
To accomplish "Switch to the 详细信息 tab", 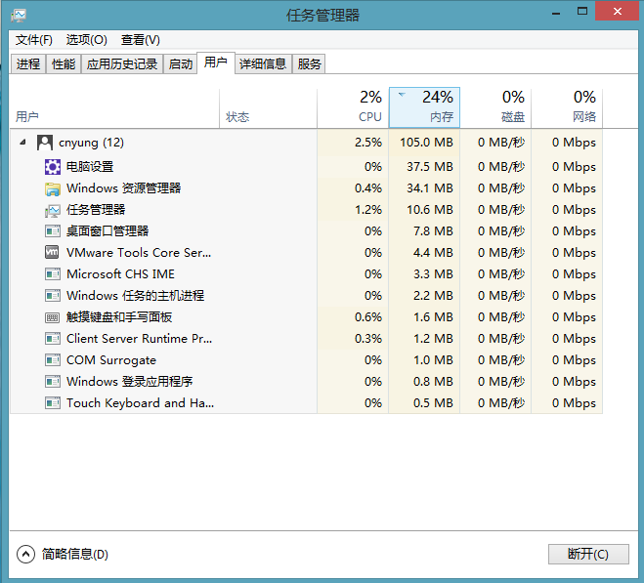I will (263, 64).
